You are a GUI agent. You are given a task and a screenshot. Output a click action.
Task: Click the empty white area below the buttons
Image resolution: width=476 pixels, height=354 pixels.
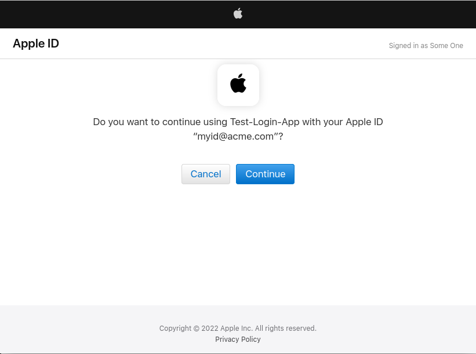coord(238,243)
